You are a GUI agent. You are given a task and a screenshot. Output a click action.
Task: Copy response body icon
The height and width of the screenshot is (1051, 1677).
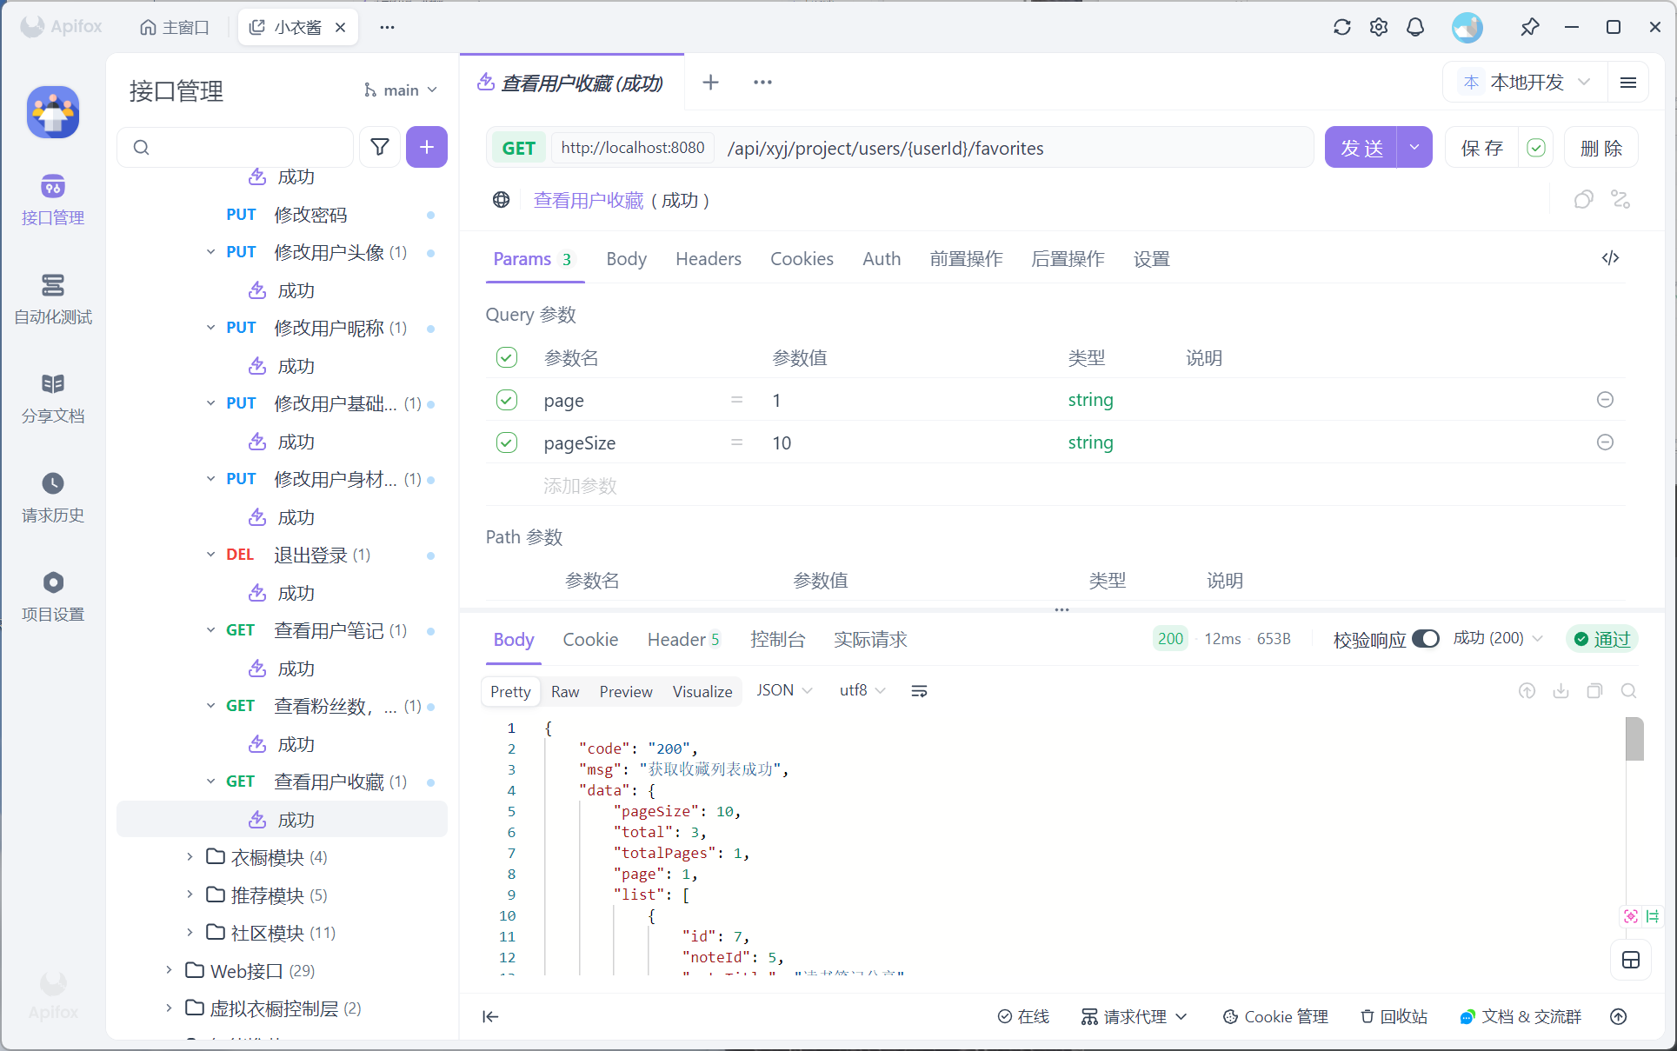(1594, 691)
